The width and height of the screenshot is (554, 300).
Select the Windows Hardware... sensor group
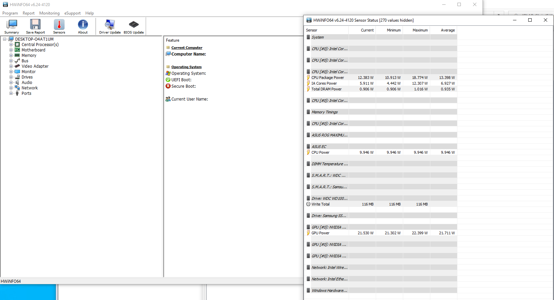pyautogui.click(x=381, y=291)
